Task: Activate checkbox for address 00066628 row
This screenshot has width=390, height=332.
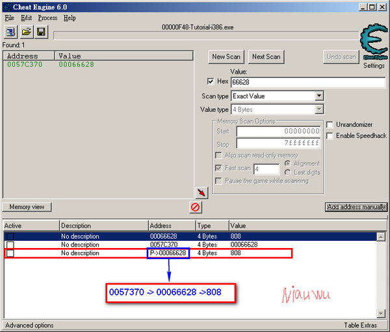Action: (10, 236)
